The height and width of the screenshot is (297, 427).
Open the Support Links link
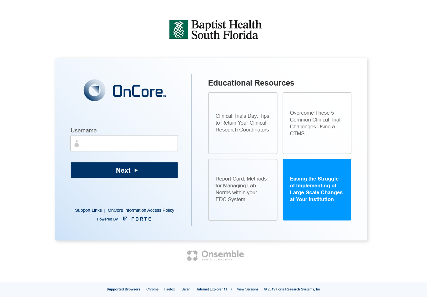point(88,210)
